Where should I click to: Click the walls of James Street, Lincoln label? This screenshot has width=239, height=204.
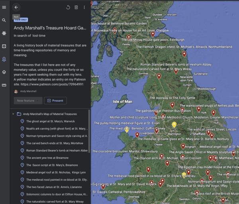(x=212, y=129)
